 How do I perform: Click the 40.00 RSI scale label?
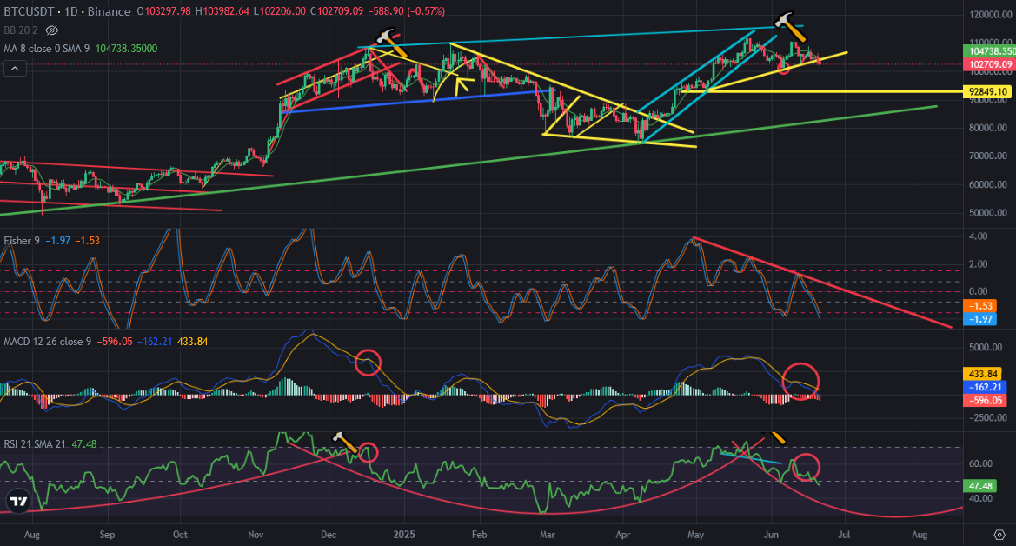point(980,499)
